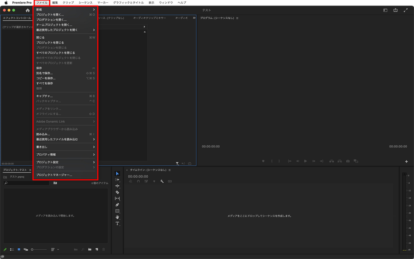Switch Project panel to List view

click(x=12, y=249)
